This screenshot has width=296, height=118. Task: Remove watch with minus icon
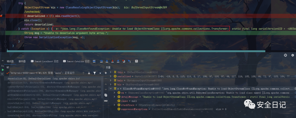click(x=106, y=78)
